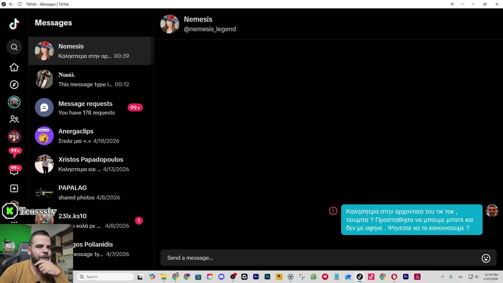503x283 pixels.
Task: Open Rockstar Games Launcher from taskbar
Action: click(x=279, y=277)
